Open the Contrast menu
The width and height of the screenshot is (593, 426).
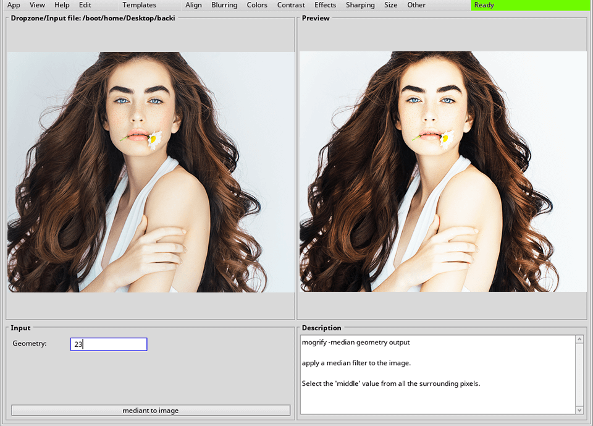pos(291,5)
